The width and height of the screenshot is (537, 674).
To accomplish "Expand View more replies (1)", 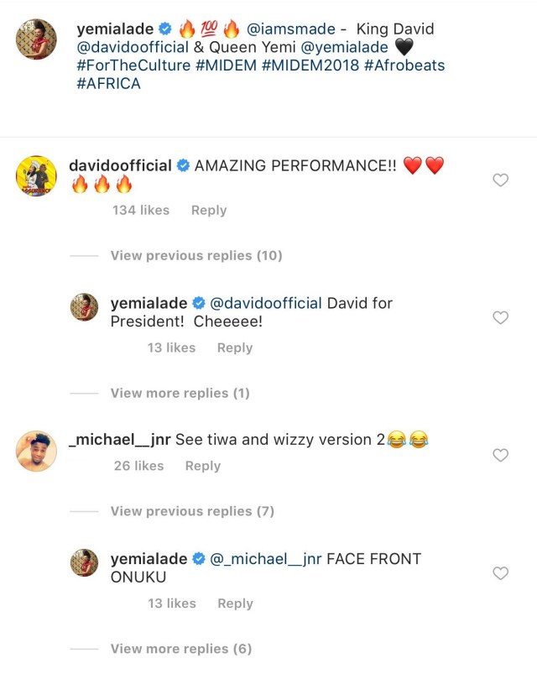I will coord(180,393).
